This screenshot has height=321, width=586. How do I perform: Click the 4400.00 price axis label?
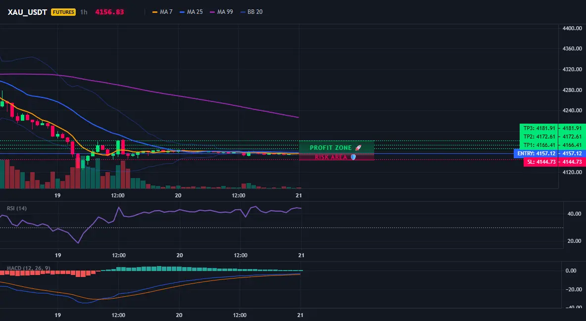(x=572, y=28)
